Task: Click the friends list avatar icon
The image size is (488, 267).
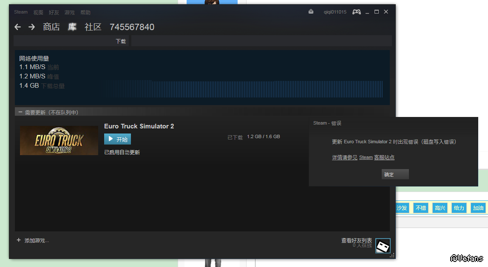Action: pyautogui.click(x=383, y=246)
